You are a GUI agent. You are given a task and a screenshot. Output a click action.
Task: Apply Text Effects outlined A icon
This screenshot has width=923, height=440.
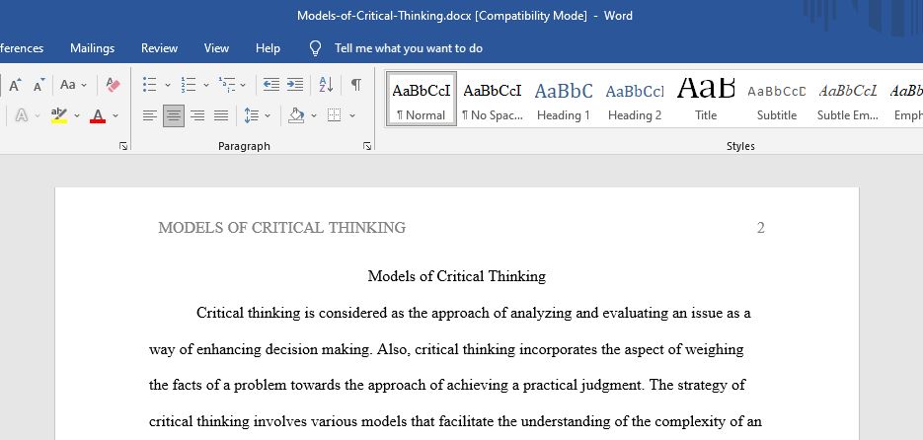(21, 115)
